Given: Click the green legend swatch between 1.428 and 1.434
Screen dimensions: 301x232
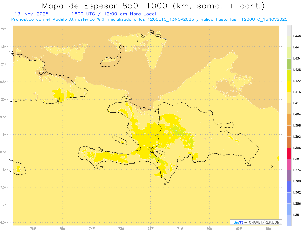Looking at the screenshot, I should (x=289, y=64).
